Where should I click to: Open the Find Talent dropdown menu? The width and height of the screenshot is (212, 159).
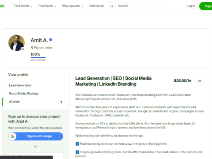pyautogui.click(x=23, y=6)
